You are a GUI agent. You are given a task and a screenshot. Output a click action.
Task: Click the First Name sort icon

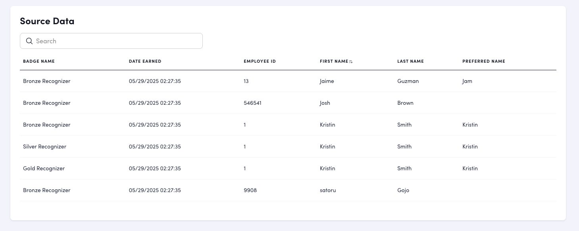351,62
